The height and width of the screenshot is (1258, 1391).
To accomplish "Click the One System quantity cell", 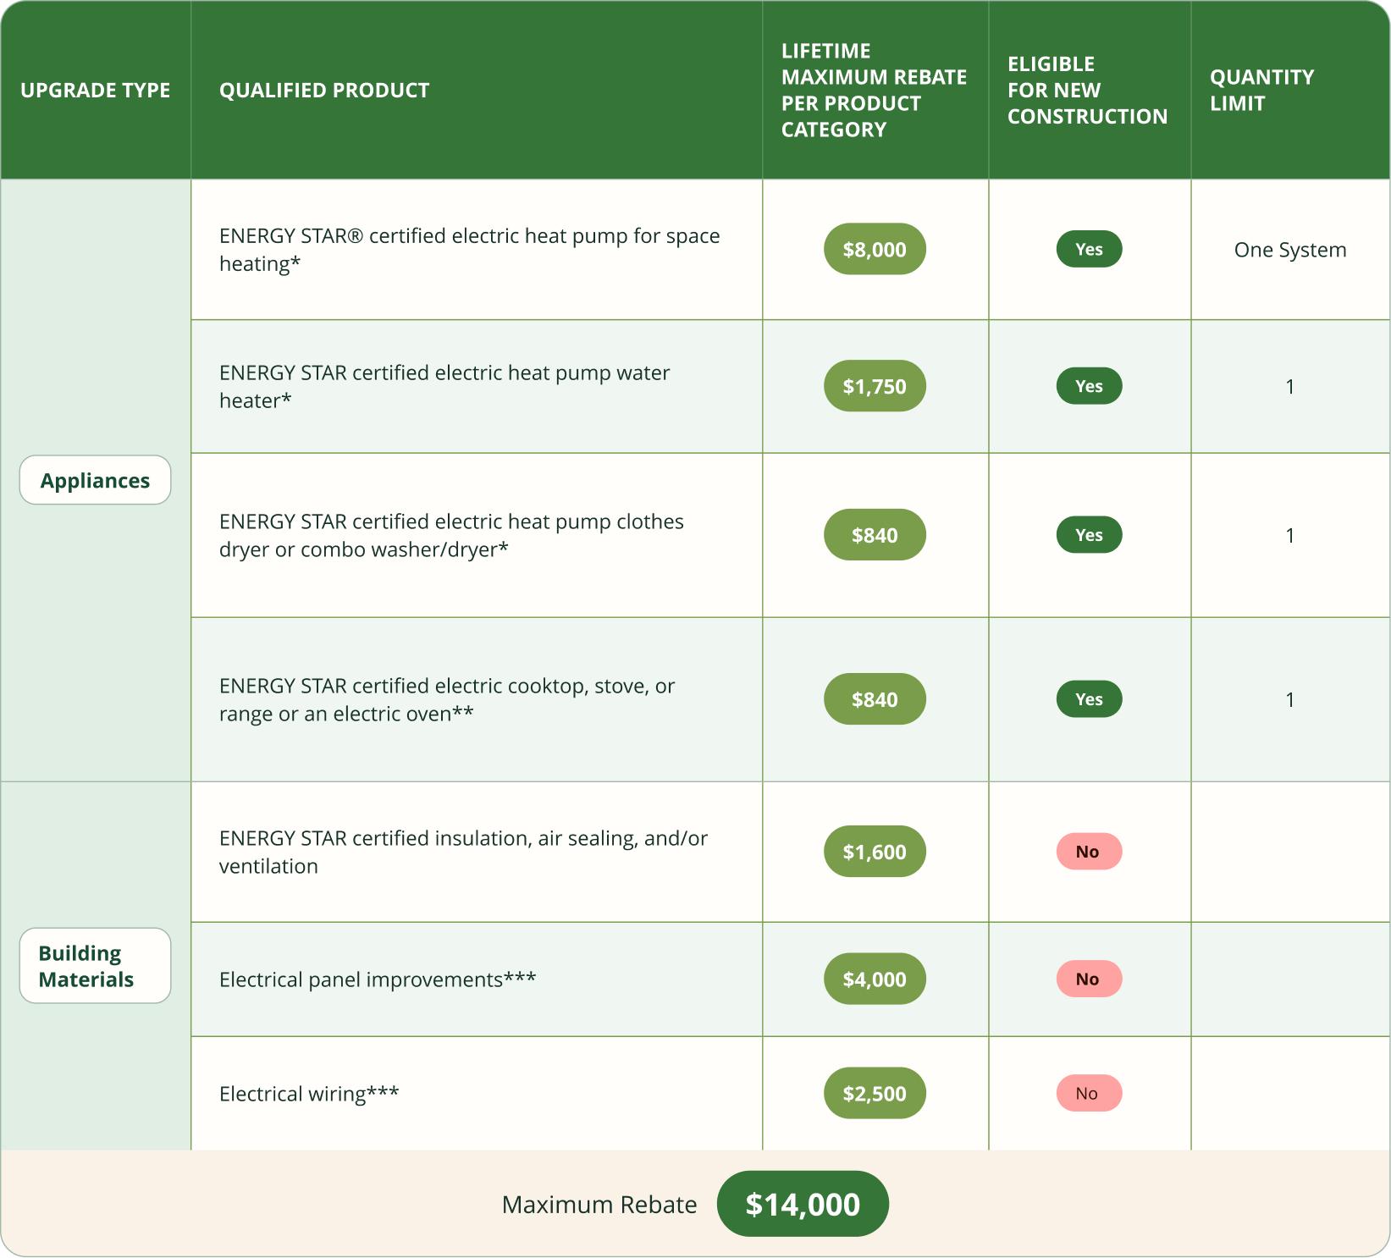I will tap(1290, 250).
